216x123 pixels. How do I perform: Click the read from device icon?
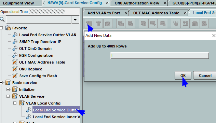click(x=144, y=24)
